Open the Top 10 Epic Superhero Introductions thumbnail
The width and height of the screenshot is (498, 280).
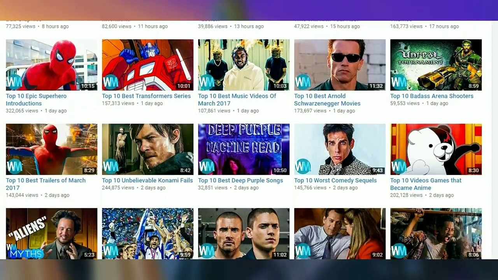coord(51,65)
